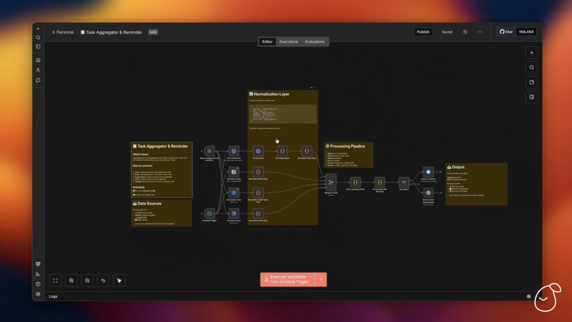Open the Get many issues Linear node
This screenshot has width=572, height=322.
[234, 213]
